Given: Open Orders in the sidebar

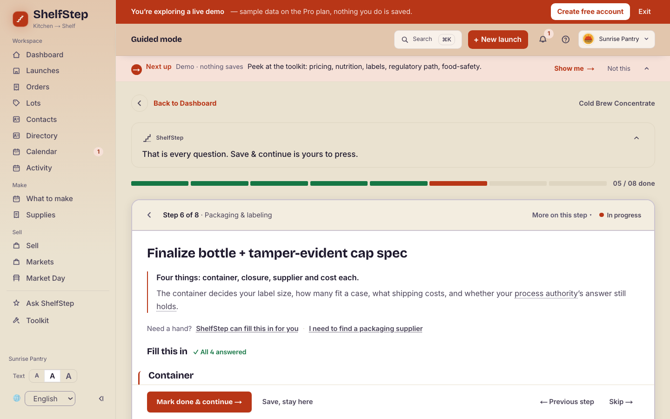Looking at the screenshot, I should click(x=58, y=87).
